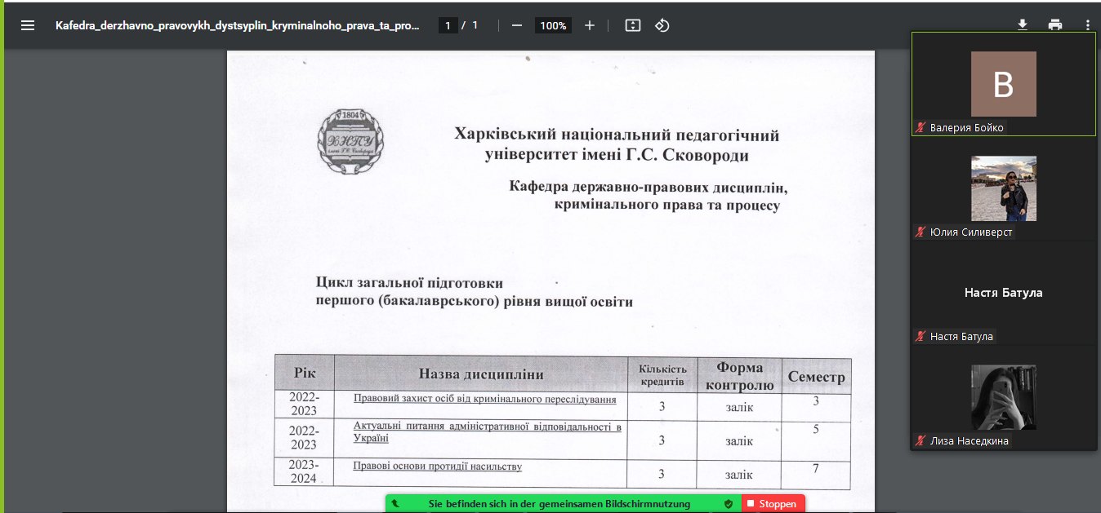The height and width of the screenshot is (513, 1101).
Task: Click the fit to page icon
Action: click(x=632, y=25)
